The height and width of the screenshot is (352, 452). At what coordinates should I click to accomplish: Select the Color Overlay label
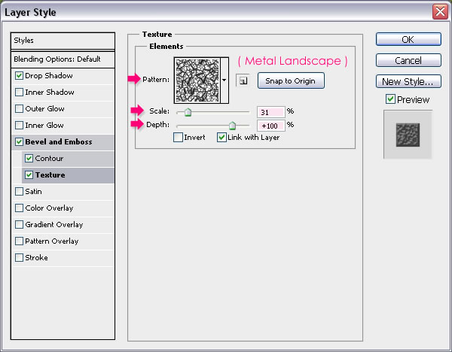pos(49,208)
